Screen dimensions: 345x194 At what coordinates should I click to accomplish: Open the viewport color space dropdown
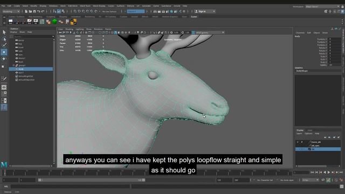click(208, 32)
